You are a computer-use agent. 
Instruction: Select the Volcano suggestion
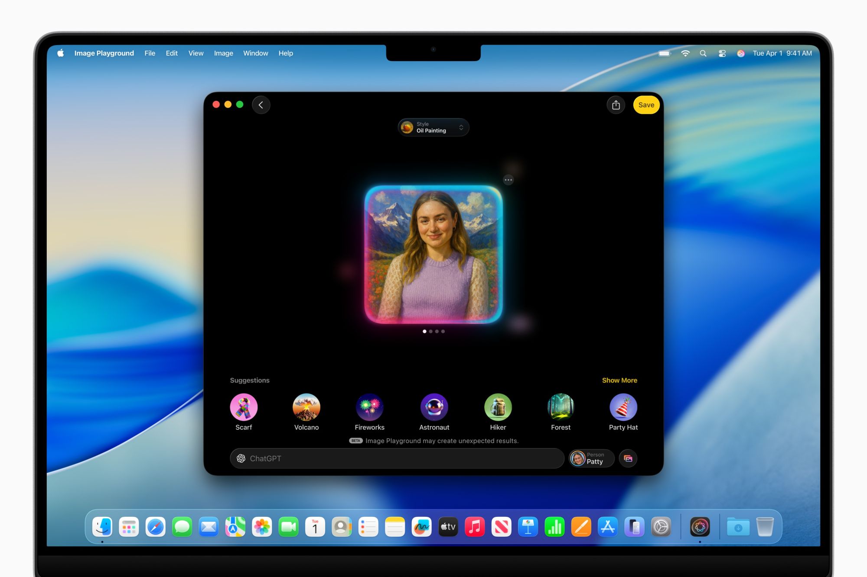click(306, 407)
